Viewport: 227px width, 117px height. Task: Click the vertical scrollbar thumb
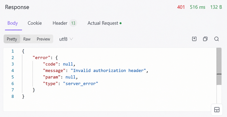coord(219,66)
